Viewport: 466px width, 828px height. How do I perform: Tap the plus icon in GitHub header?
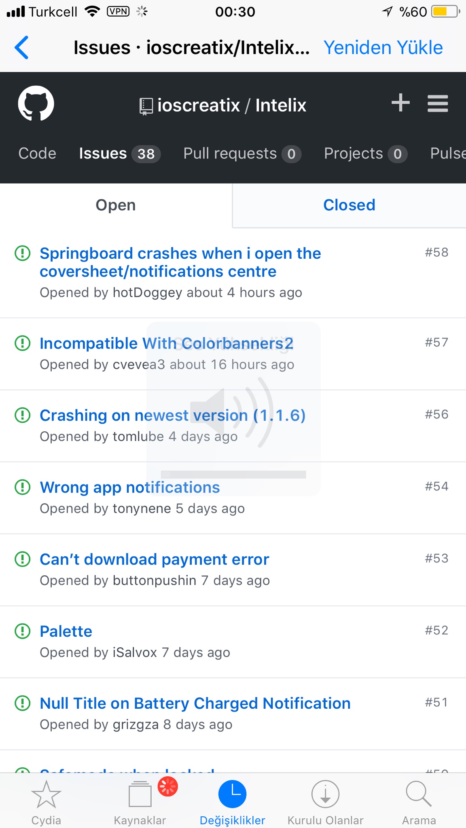click(x=400, y=103)
